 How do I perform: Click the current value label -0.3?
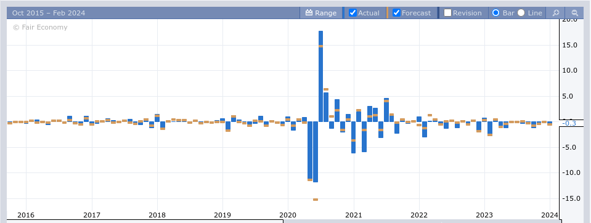(x=569, y=123)
